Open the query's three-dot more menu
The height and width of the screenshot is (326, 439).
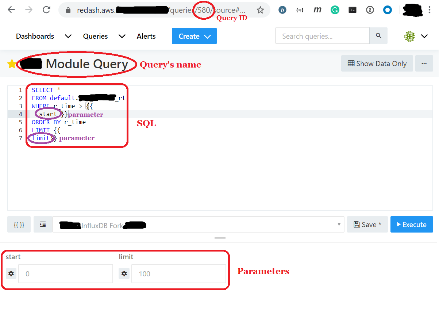(x=424, y=64)
